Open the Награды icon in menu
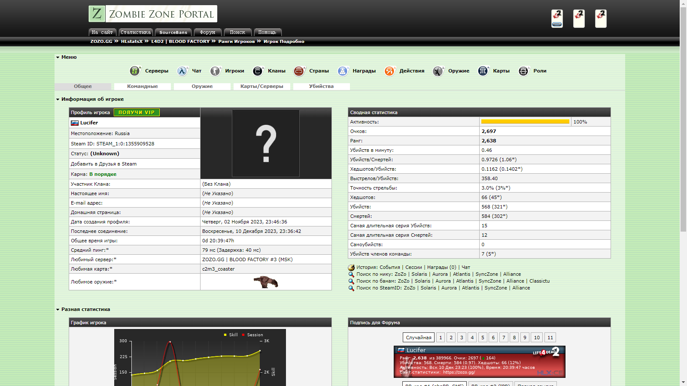This screenshot has width=687, height=386. 343,71
